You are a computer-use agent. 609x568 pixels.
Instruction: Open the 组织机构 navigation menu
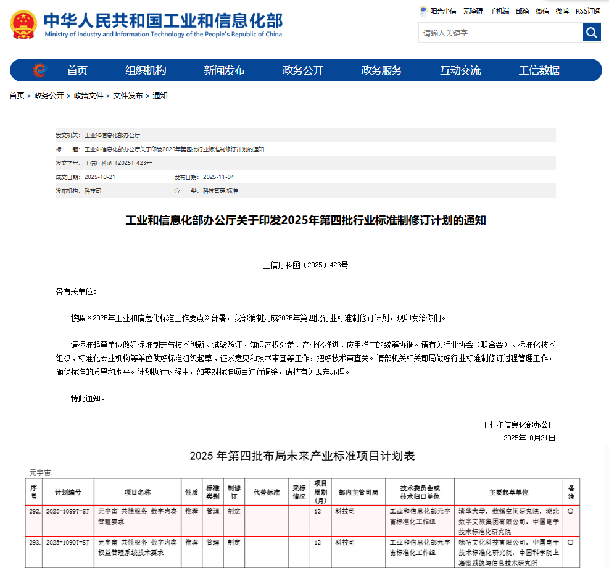(146, 70)
